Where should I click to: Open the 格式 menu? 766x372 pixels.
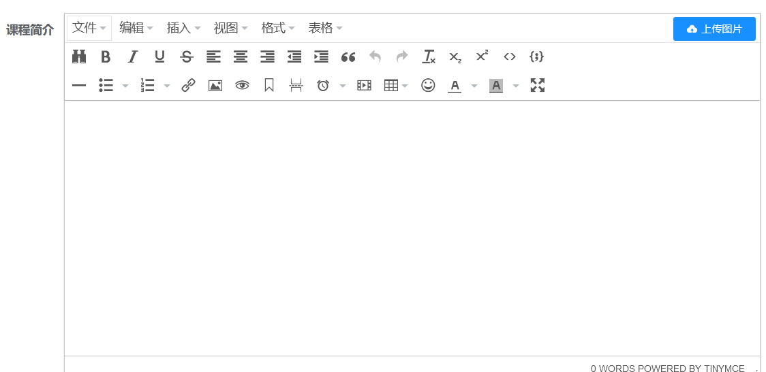278,29
